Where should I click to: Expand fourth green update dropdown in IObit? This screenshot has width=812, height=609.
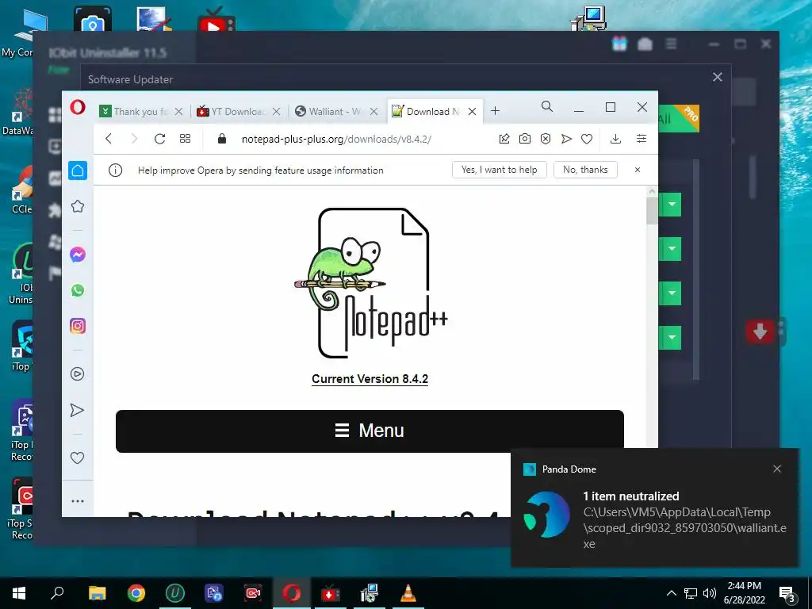672,338
